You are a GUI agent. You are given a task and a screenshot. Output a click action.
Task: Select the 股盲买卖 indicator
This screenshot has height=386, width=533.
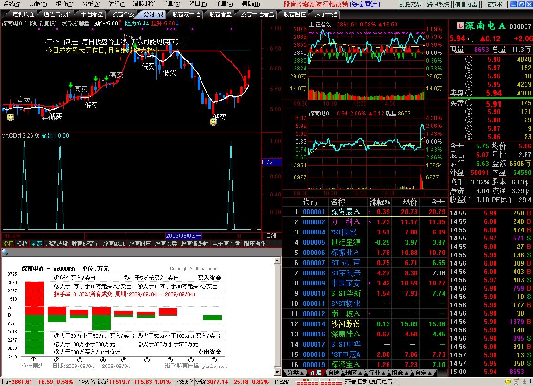(x=166, y=243)
